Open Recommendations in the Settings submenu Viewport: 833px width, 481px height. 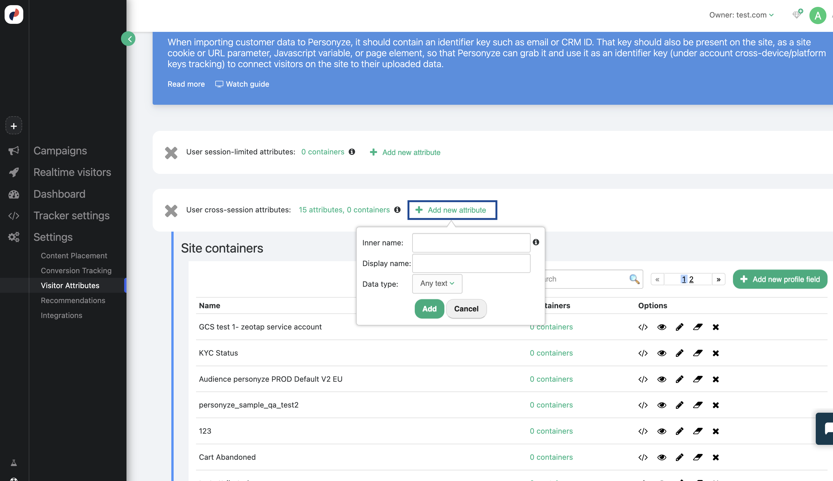click(73, 300)
